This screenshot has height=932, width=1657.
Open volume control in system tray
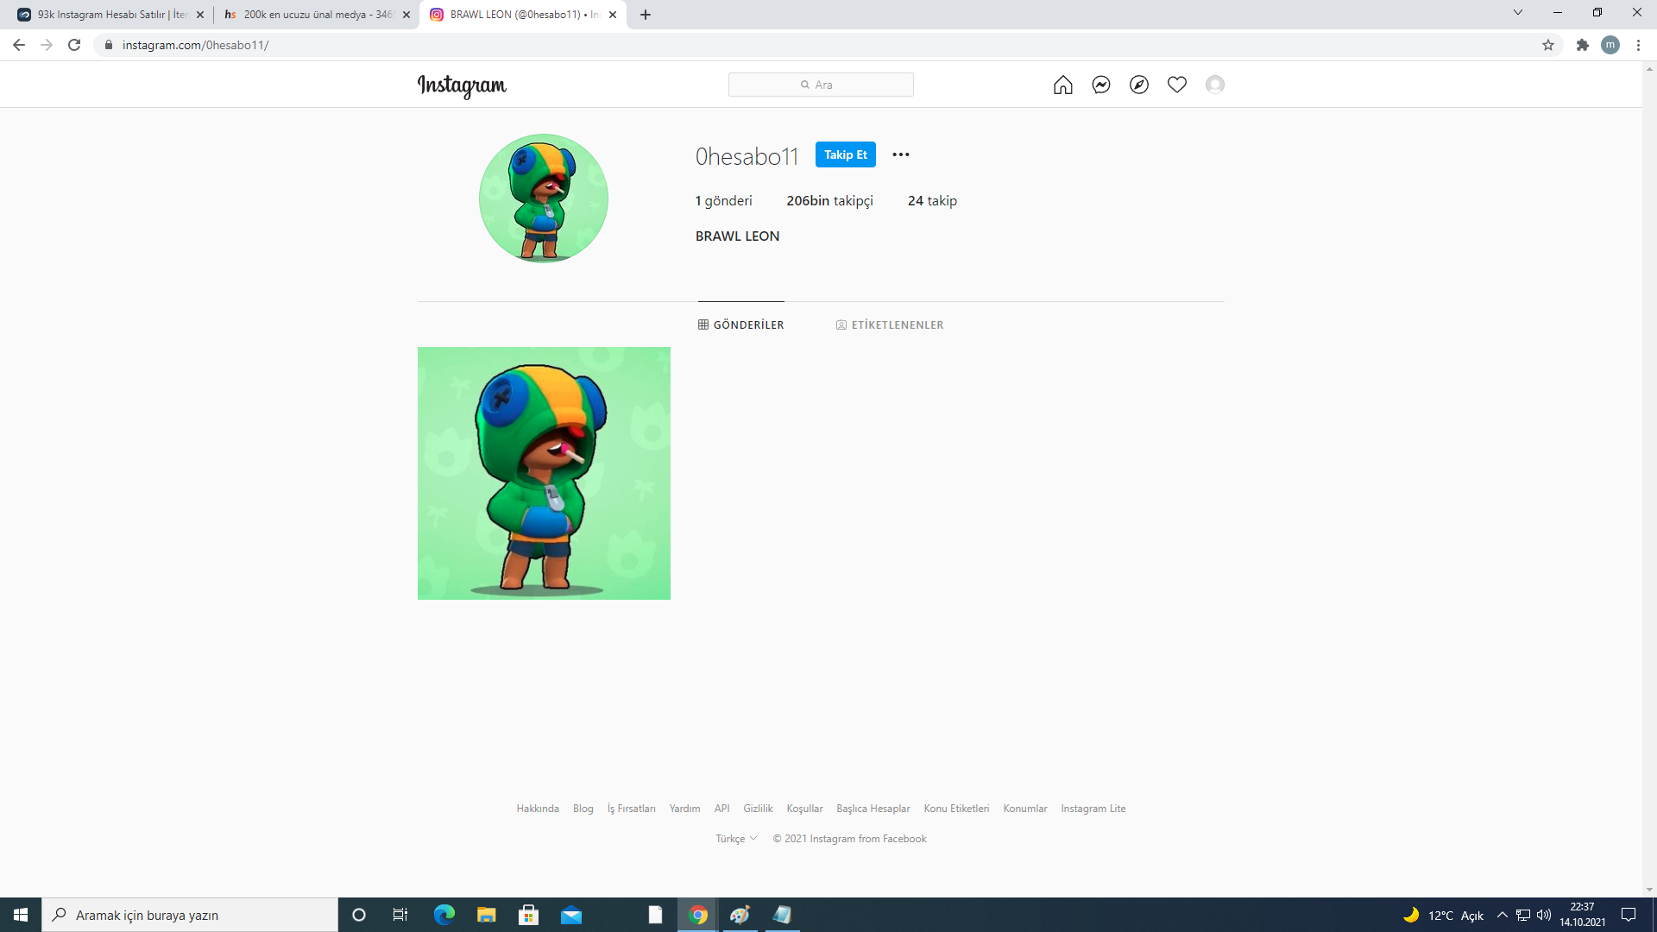(x=1544, y=915)
